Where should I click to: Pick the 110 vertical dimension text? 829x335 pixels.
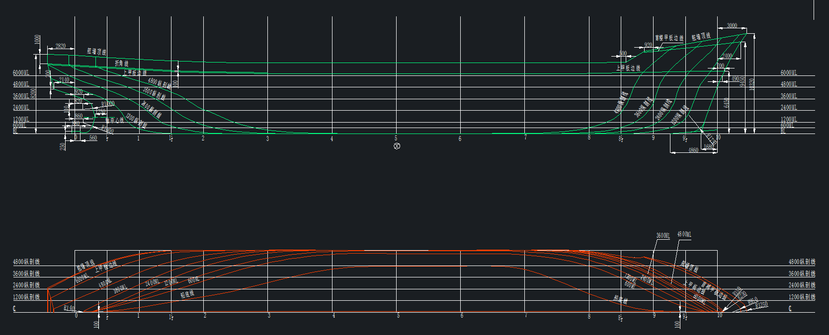tap(67, 108)
